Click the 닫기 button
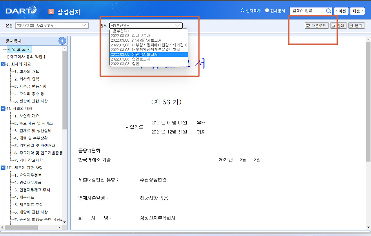 point(356,25)
